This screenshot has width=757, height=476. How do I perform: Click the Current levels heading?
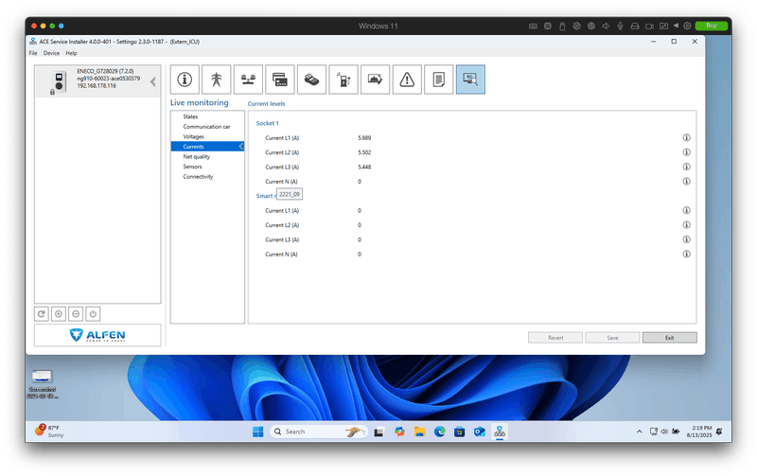pos(266,103)
